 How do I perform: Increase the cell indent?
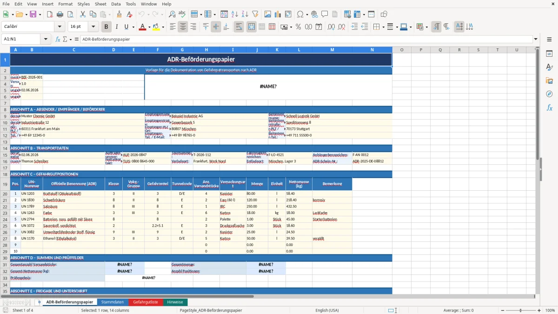[x=354, y=27]
